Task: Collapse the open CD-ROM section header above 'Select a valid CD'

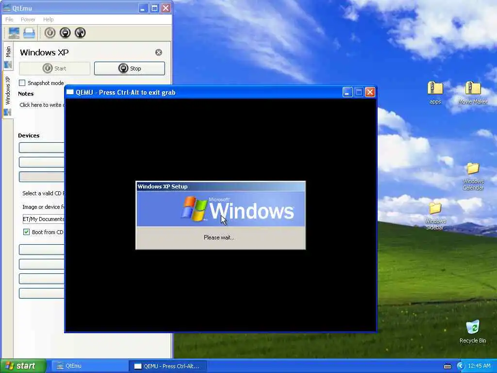Action: (42, 177)
